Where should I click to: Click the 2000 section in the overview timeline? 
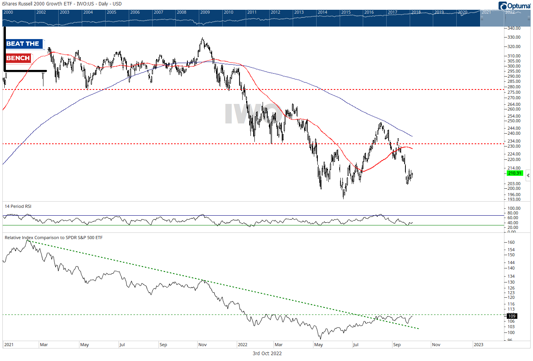19,18
